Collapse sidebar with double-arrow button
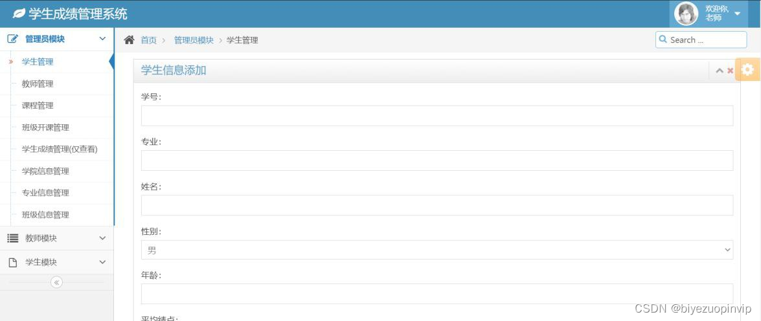Screen dimensions: 761x321 [x=56, y=282]
